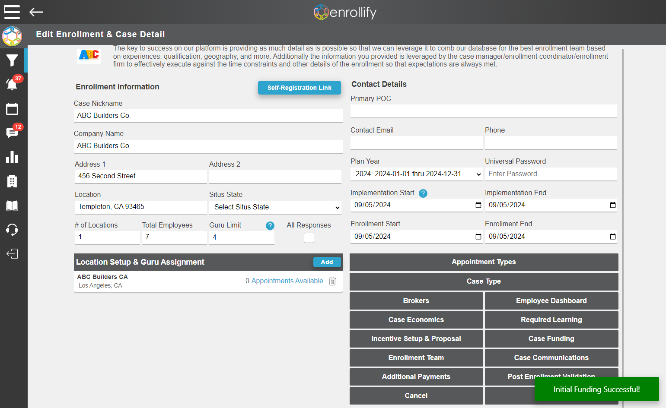The height and width of the screenshot is (408, 666).
Task: Click the Self-Registration Link button
Action: click(x=300, y=88)
